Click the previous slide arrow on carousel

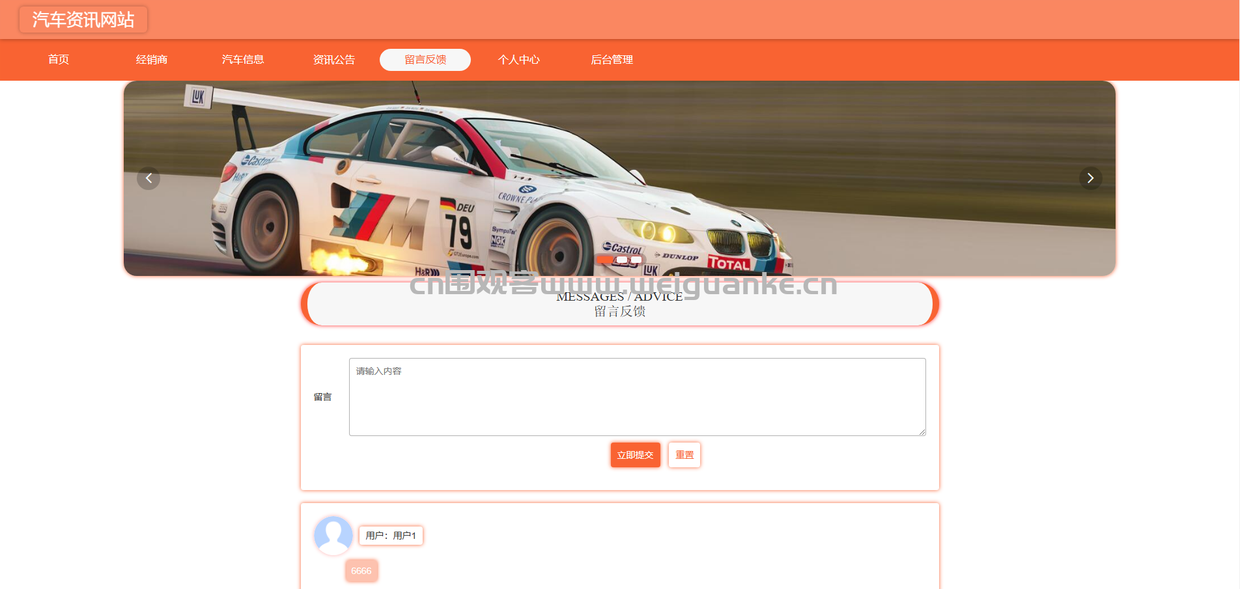[148, 178]
